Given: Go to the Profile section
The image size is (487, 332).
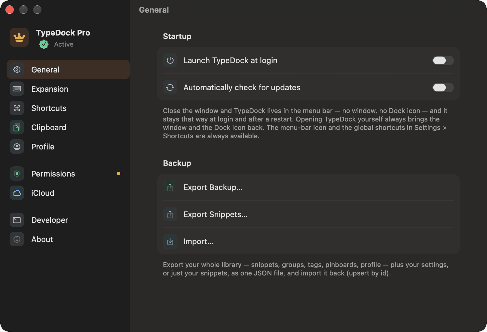Looking at the screenshot, I should click(x=68, y=146).
